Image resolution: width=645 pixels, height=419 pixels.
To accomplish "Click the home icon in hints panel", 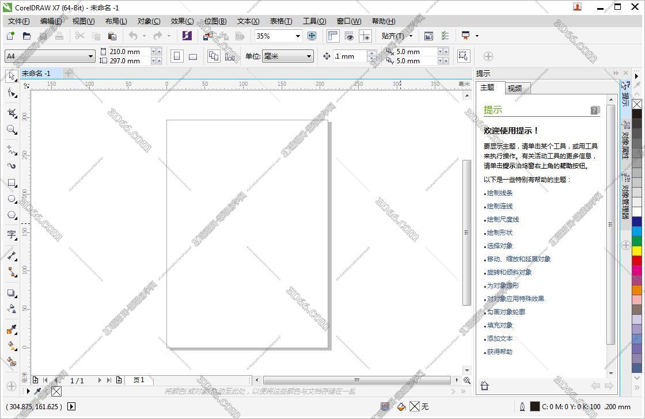I will pyautogui.click(x=484, y=386).
